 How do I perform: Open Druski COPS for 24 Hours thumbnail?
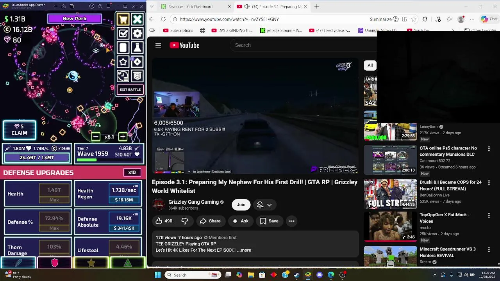click(x=390, y=194)
